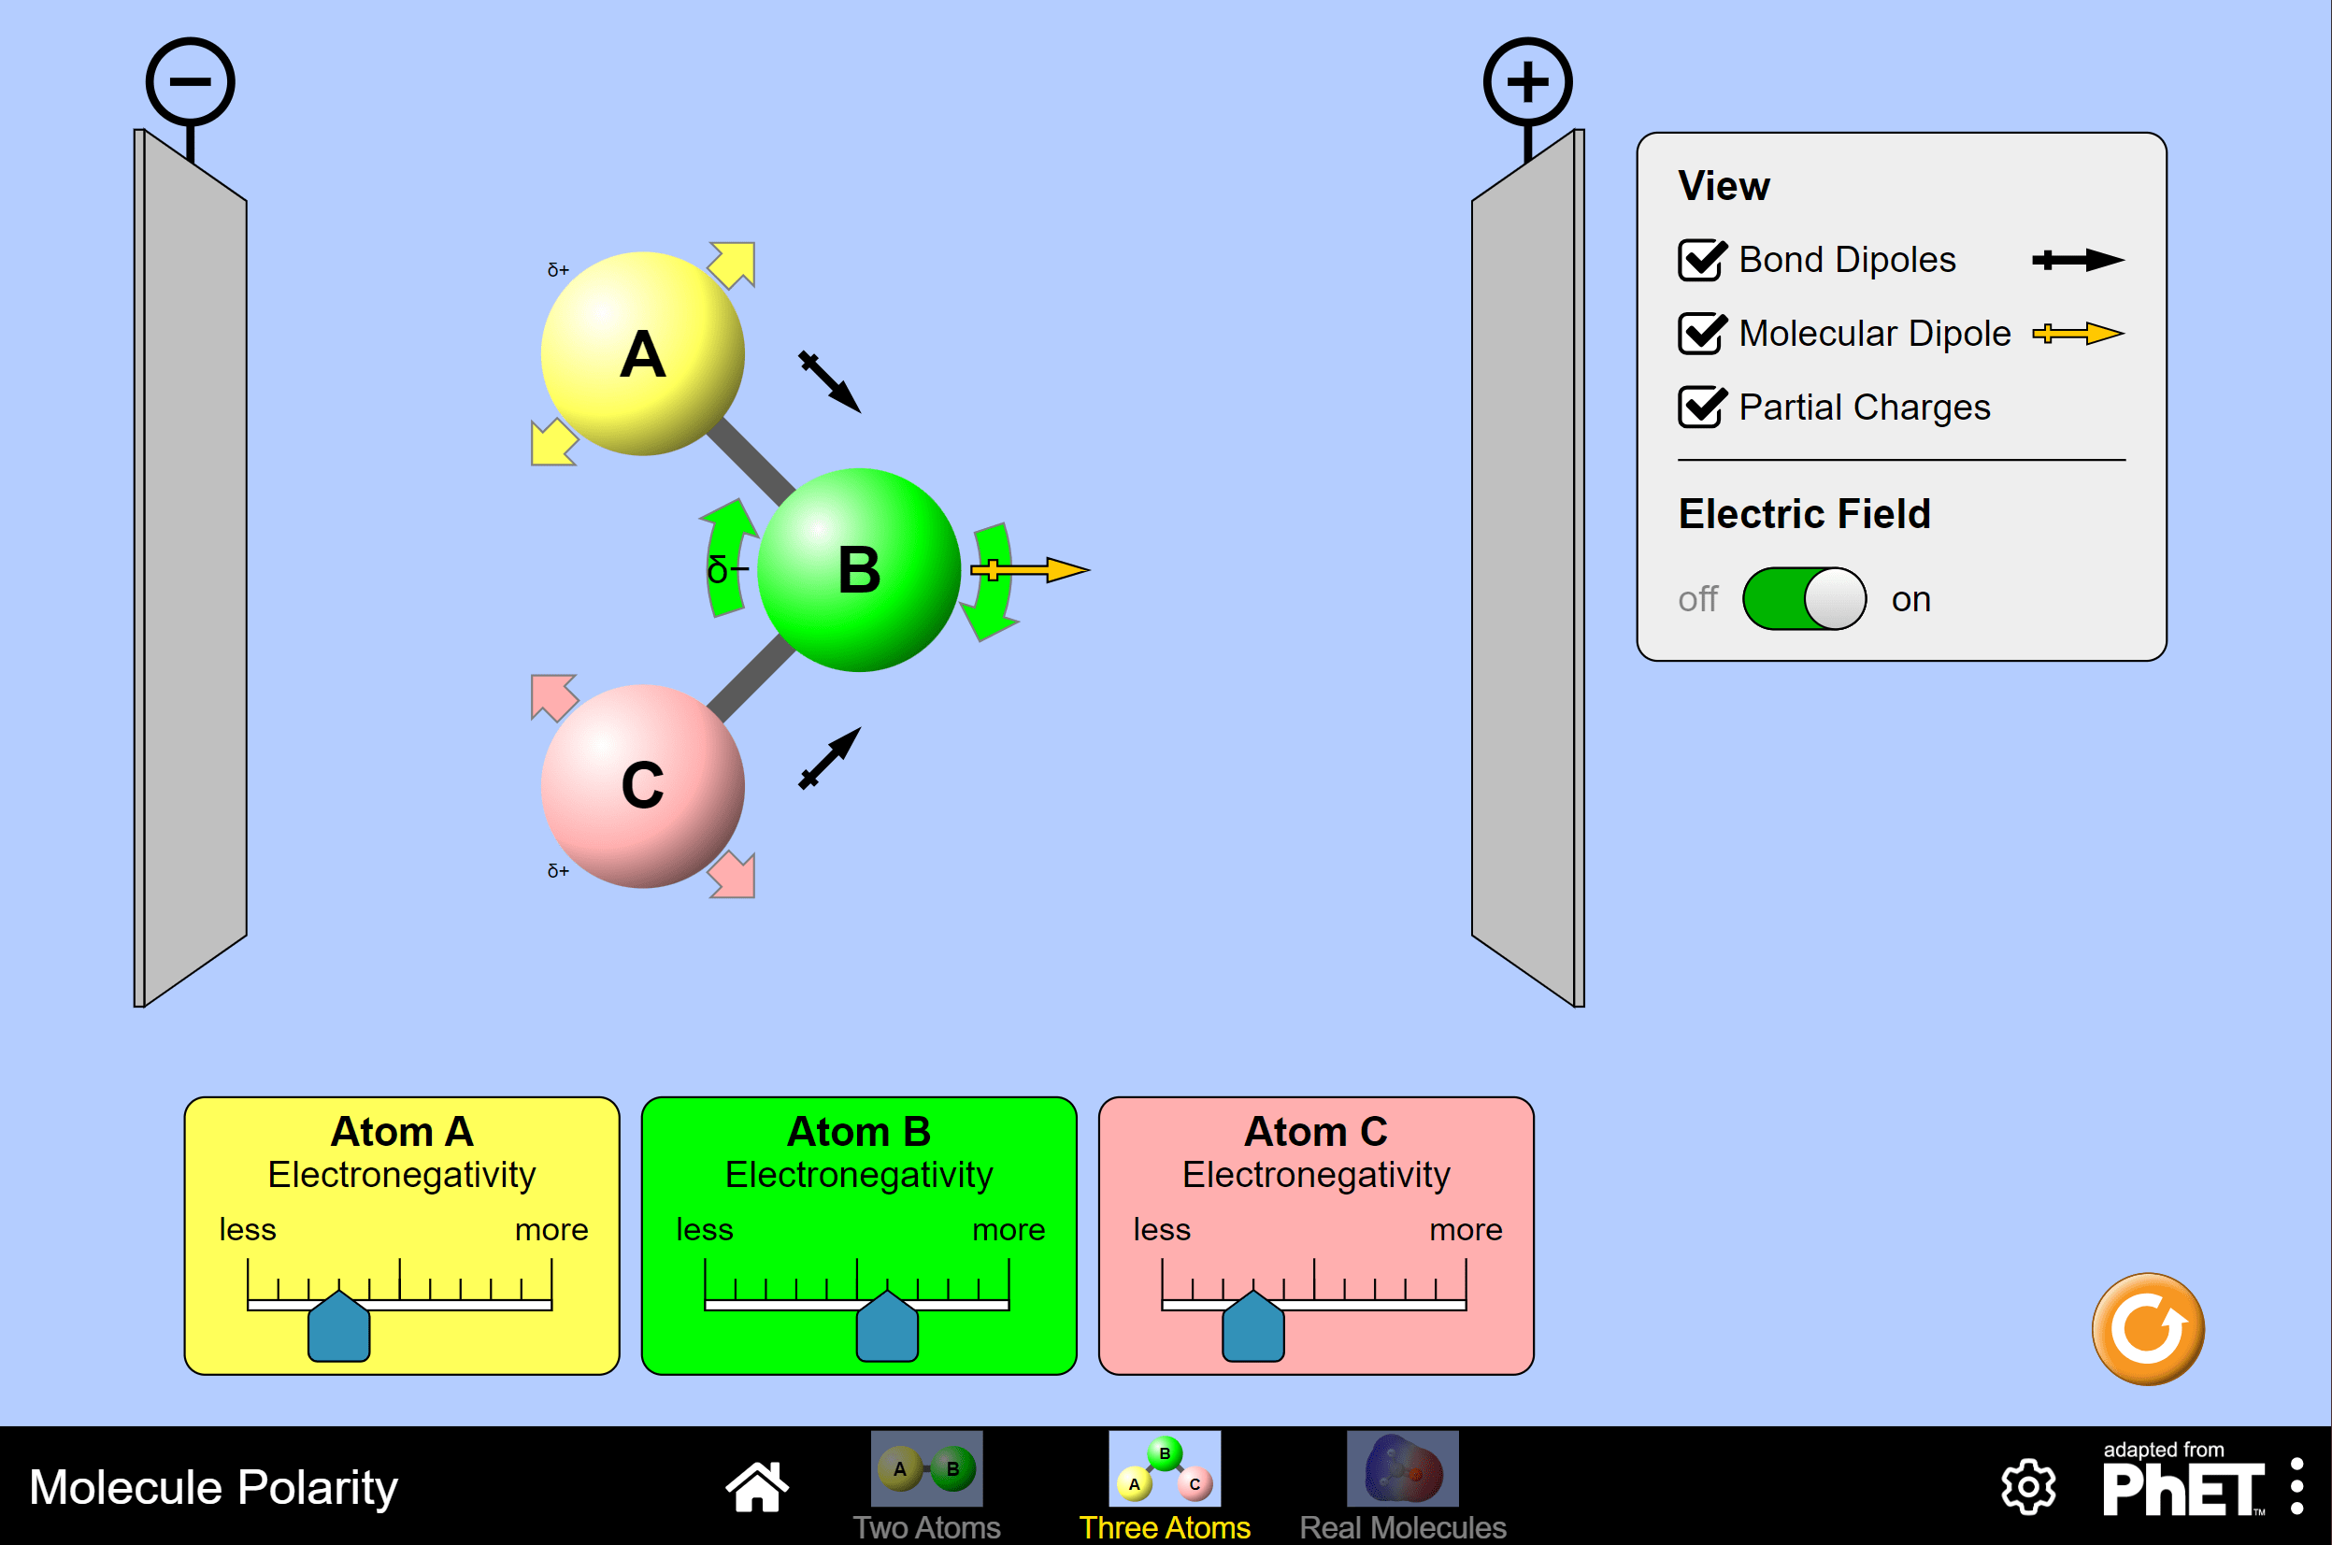Turn off the Electric Field switch
Screen dimensions: 2332x1545
tap(1803, 598)
